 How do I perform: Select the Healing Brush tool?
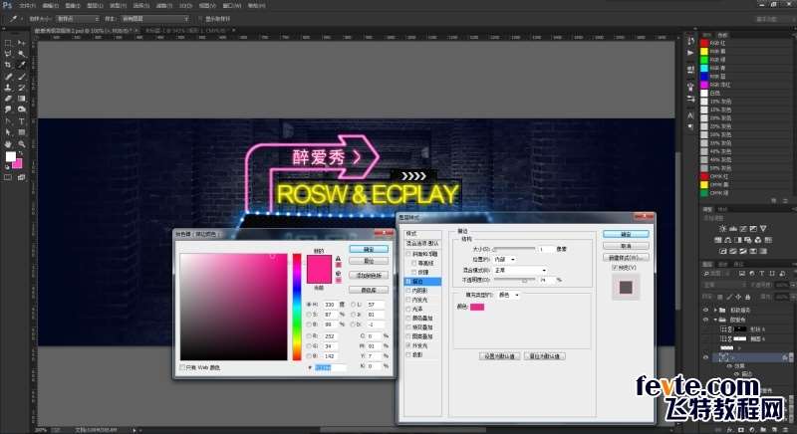click(8, 77)
